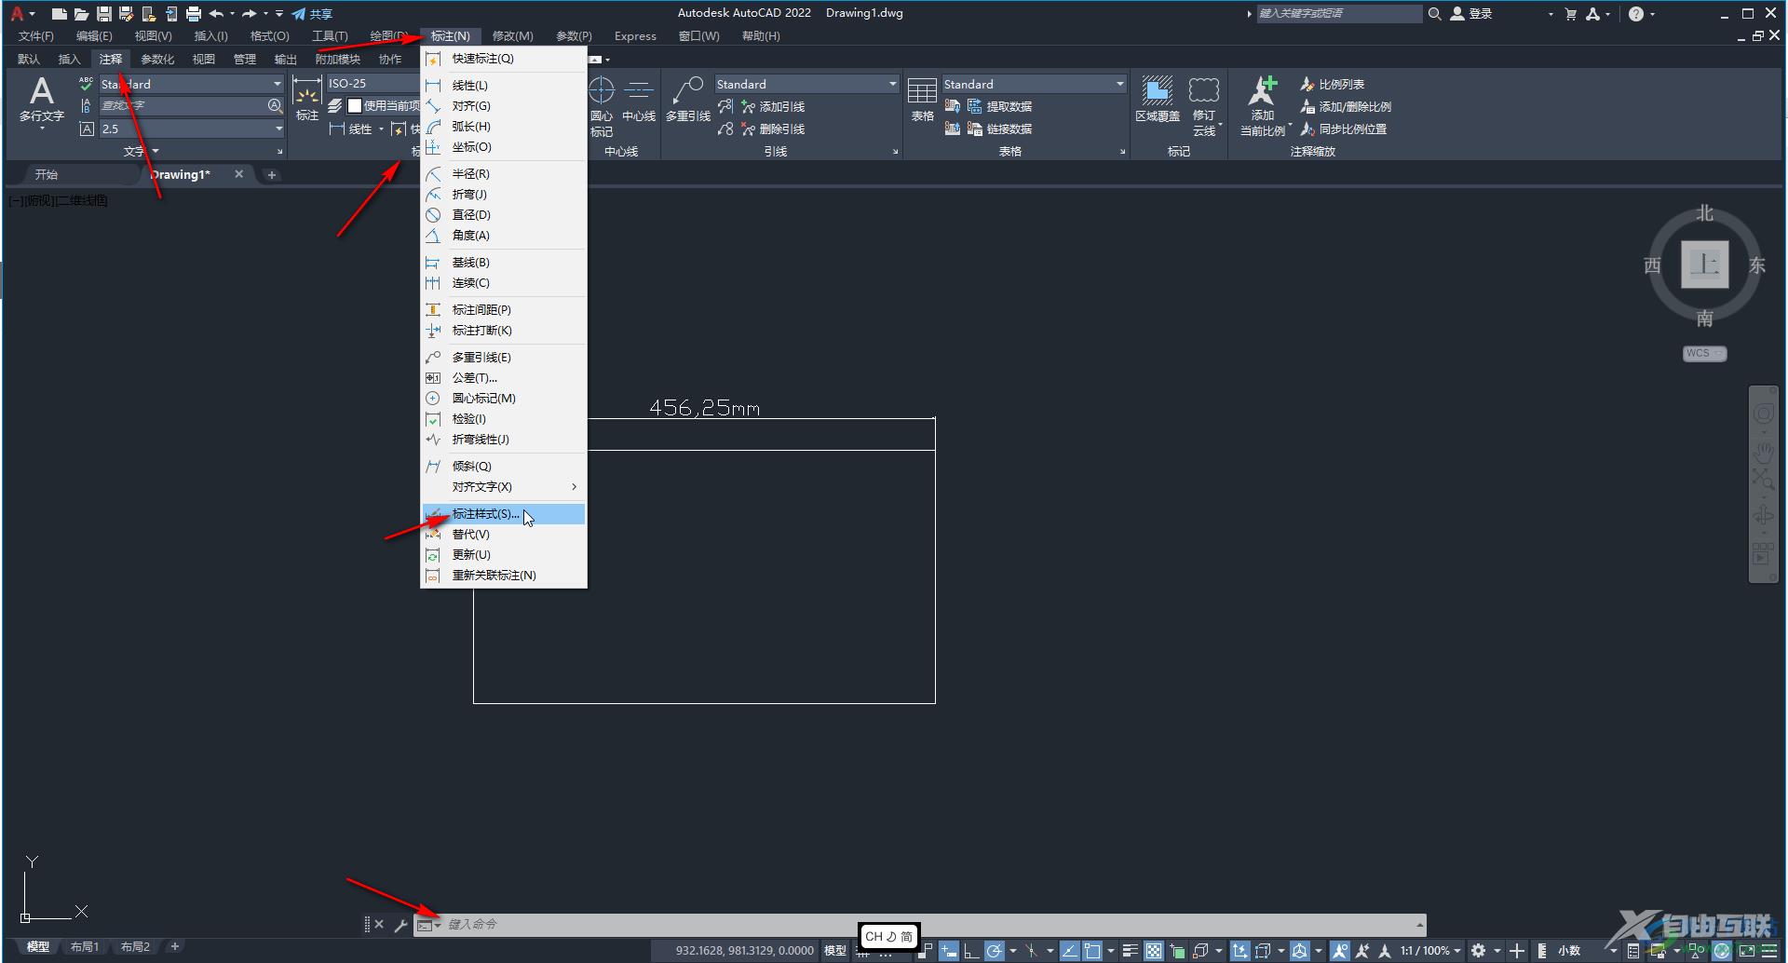Click the 添加引线 add leader tool
The width and height of the screenshot is (1788, 963).
point(773,107)
